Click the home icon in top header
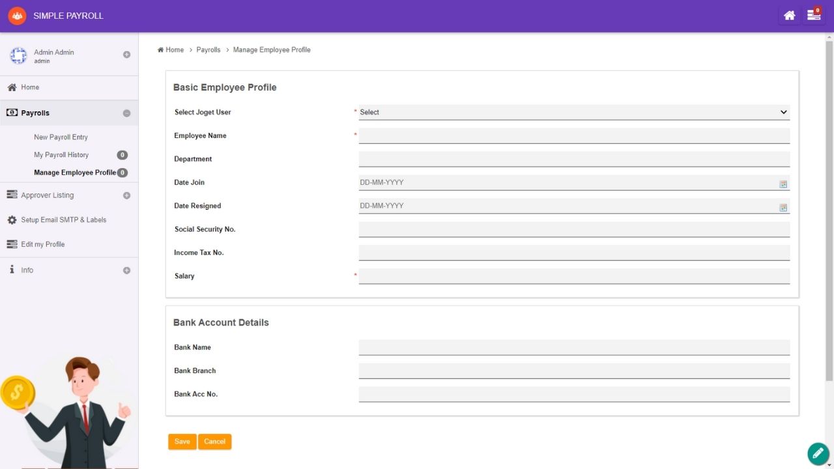834x469 pixels. 789,16
